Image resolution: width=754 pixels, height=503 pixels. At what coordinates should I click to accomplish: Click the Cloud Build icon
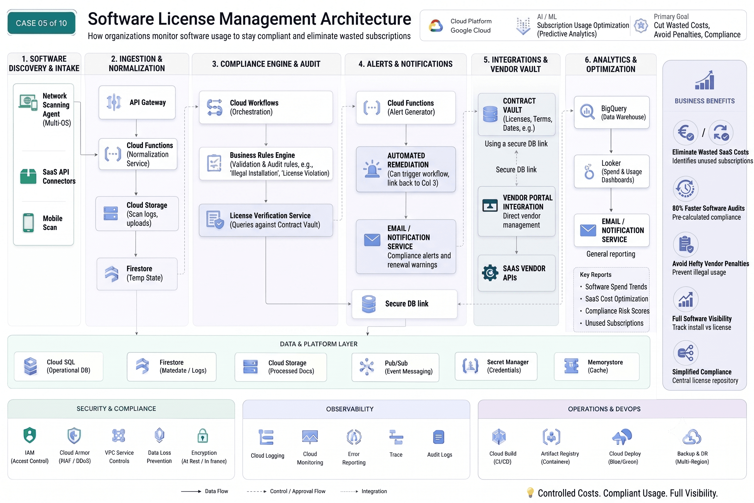pos(499,436)
